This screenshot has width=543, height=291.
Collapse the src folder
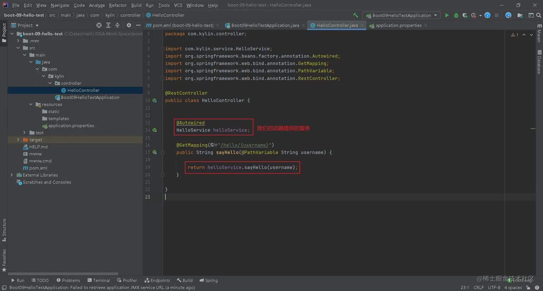pyautogui.click(x=18, y=48)
